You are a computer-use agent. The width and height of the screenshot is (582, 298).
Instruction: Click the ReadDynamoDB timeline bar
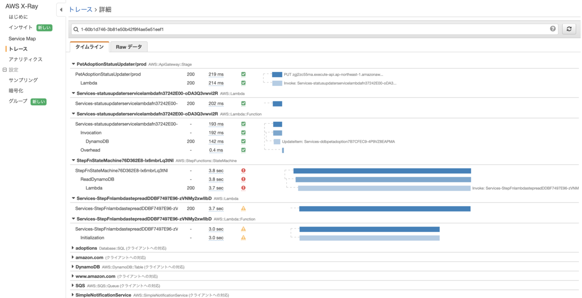pos(383,180)
